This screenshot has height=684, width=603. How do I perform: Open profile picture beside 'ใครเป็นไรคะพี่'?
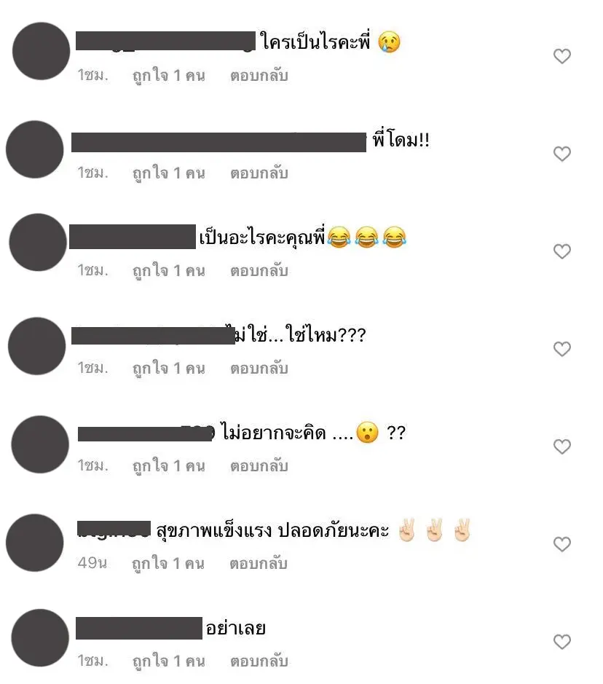pos(41,51)
